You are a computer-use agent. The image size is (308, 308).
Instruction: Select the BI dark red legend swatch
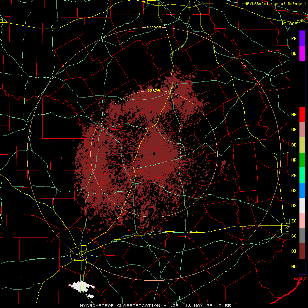pos(302,251)
